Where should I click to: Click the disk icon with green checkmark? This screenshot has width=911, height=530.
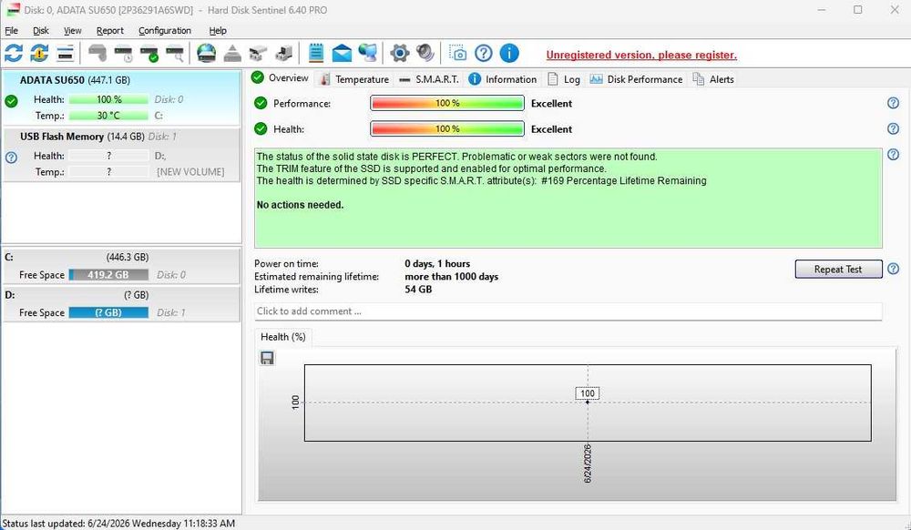pos(149,54)
